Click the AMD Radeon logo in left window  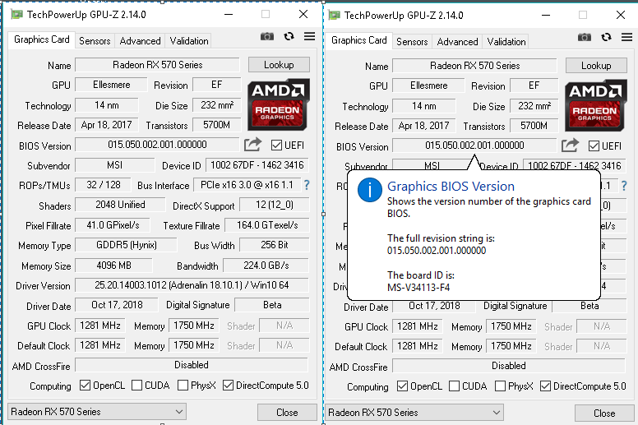click(278, 104)
